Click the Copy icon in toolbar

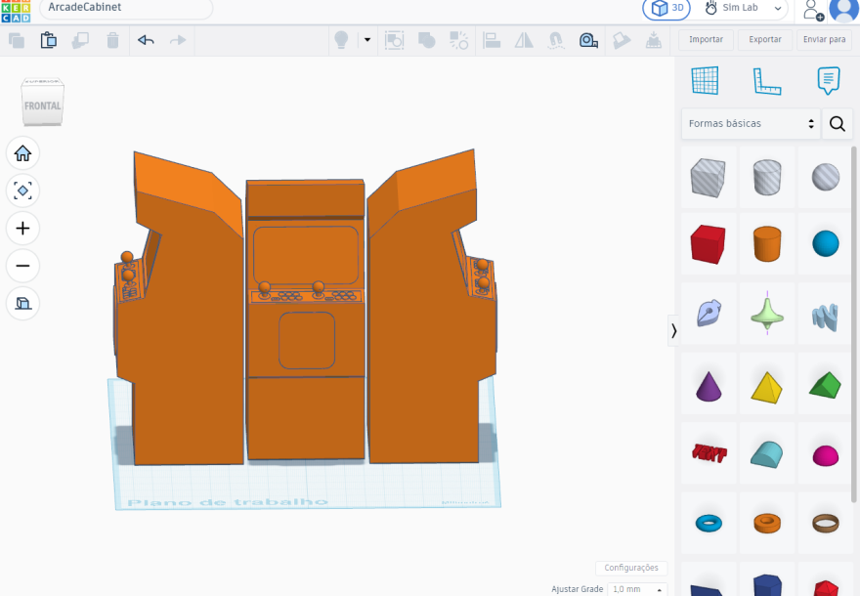[x=17, y=41]
